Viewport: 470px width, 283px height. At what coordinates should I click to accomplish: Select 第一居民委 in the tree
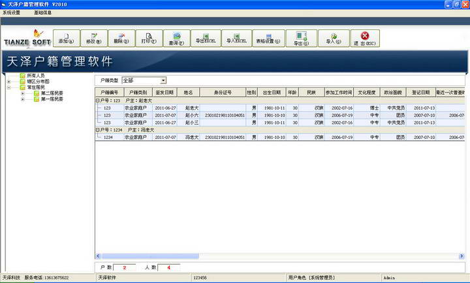pyautogui.click(x=52, y=99)
